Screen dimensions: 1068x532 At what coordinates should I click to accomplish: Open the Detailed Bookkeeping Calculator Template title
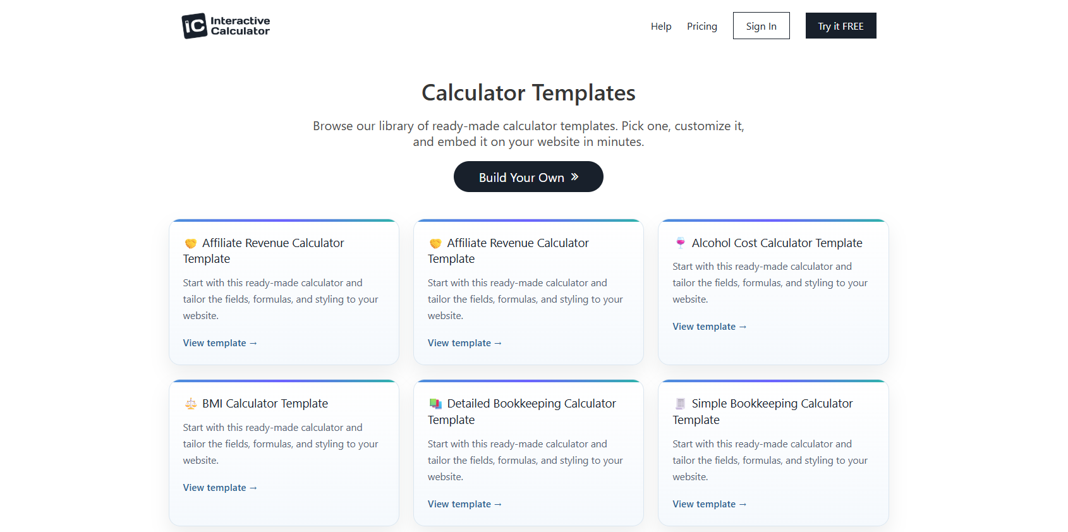point(522,411)
